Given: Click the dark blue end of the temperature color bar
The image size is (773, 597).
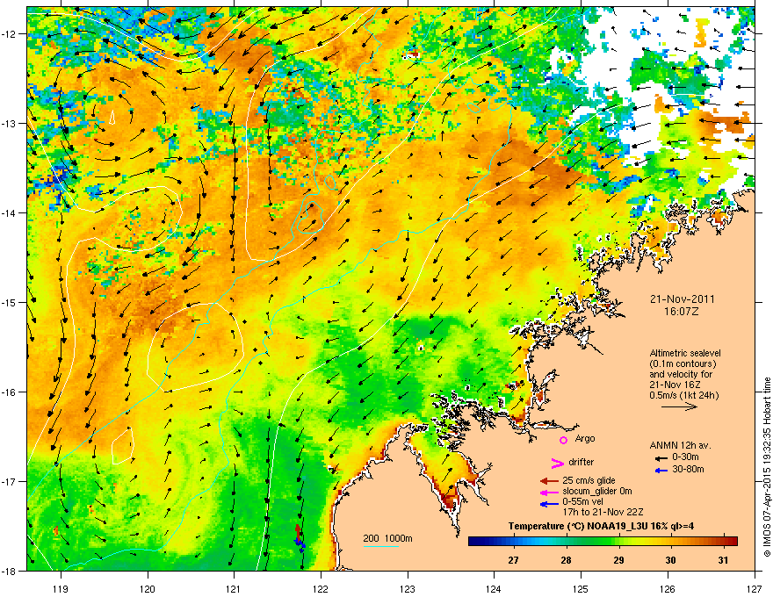Looking at the screenshot, I should 474,541.
